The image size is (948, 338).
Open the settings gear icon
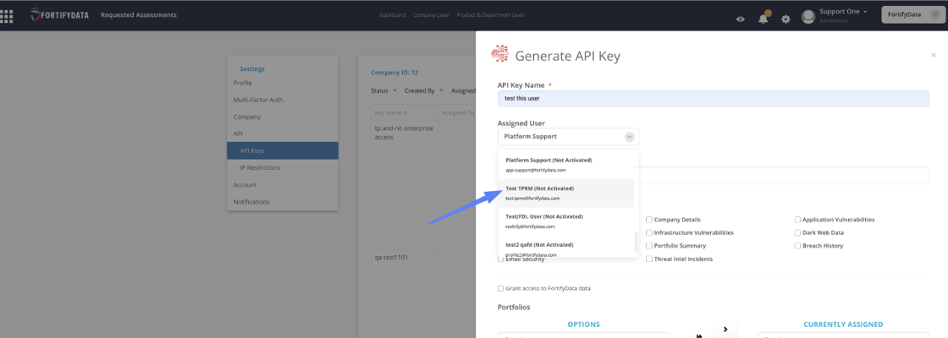click(x=785, y=19)
